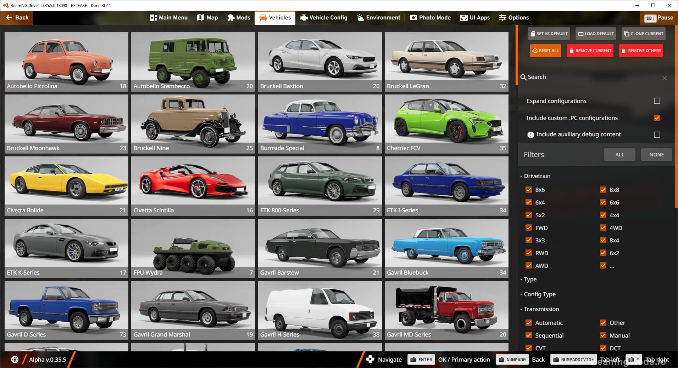Viewport: 678px width, 368px height.
Task: Uncheck Include custom .PC configurations
Action: pos(657,118)
